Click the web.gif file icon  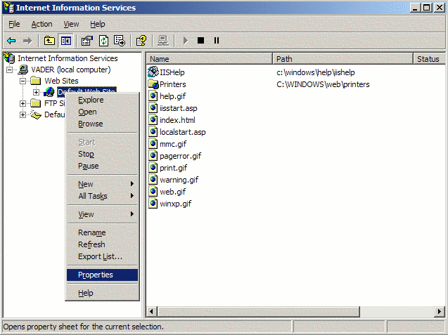click(x=153, y=192)
